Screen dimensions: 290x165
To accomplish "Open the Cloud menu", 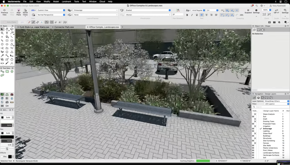I will (102, 1).
